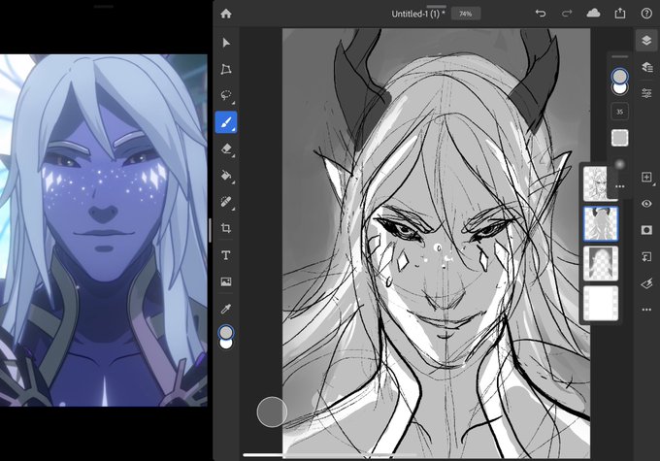
Task: Add a new layer
Action: 646,178
